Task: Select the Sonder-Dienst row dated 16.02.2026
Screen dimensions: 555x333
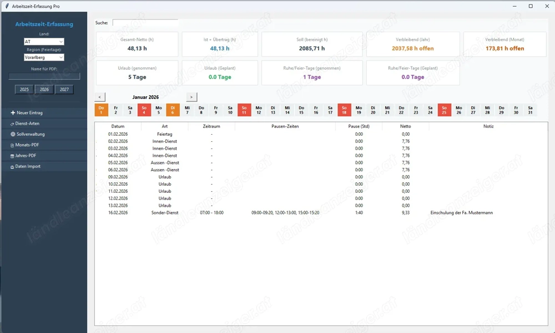Action: click(x=164, y=213)
